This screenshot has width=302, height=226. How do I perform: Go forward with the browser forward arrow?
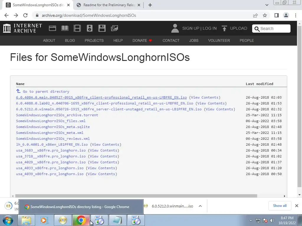click(16, 15)
